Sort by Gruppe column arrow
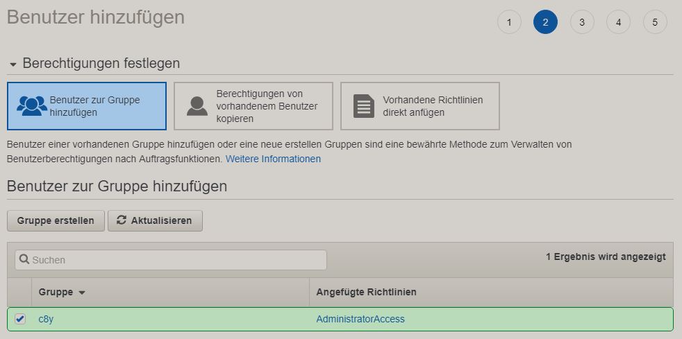This screenshot has height=339, width=682. point(82,293)
